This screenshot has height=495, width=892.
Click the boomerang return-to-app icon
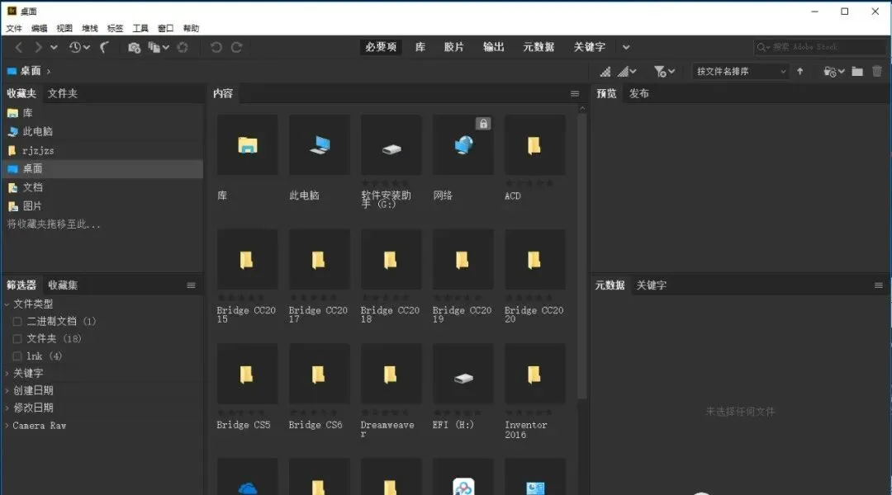pos(105,47)
